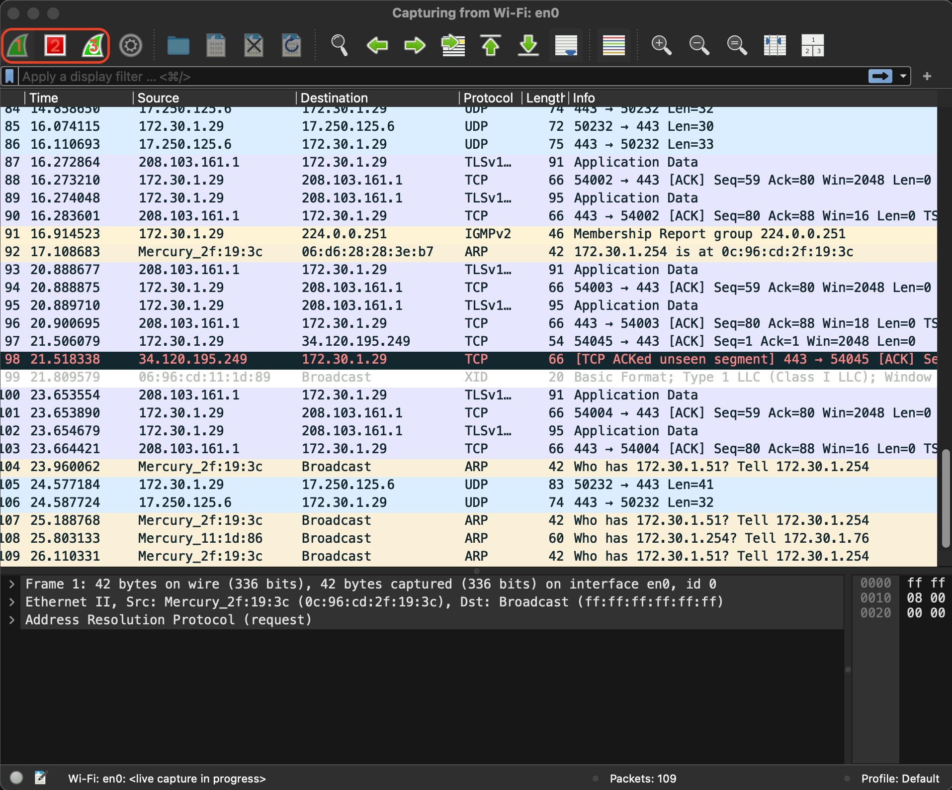The height and width of the screenshot is (790, 952).
Task: Click the packet list vertical scrollbar
Action: click(946, 497)
